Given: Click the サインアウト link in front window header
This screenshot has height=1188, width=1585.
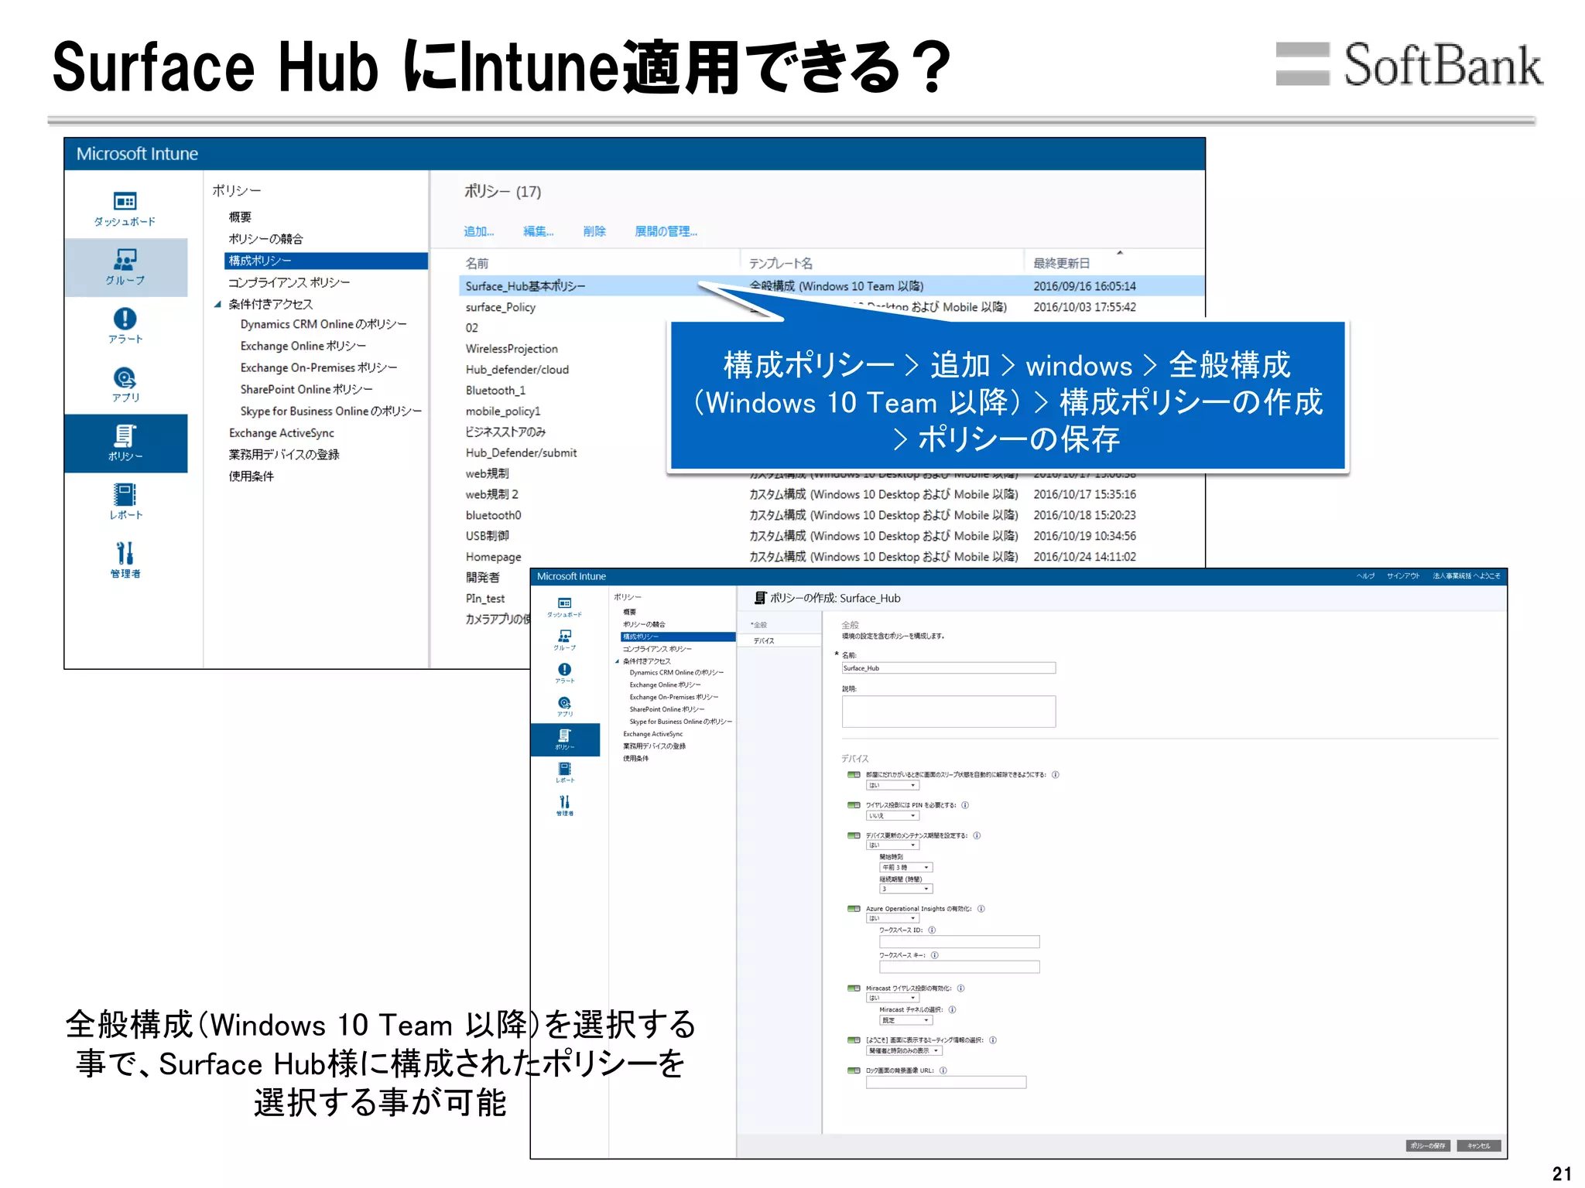Looking at the screenshot, I should [1403, 576].
